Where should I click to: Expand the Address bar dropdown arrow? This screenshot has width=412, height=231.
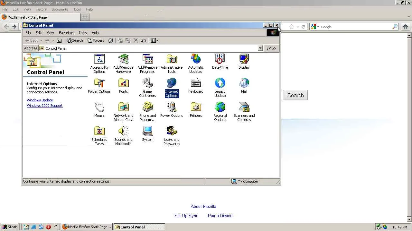pos(260,48)
